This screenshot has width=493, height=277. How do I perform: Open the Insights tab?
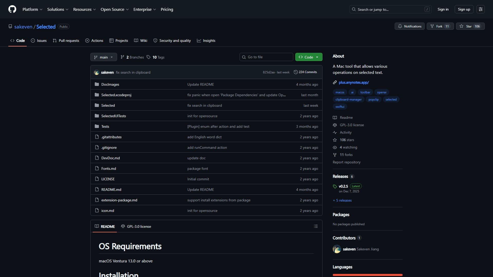pyautogui.click(x=206, y=41)
